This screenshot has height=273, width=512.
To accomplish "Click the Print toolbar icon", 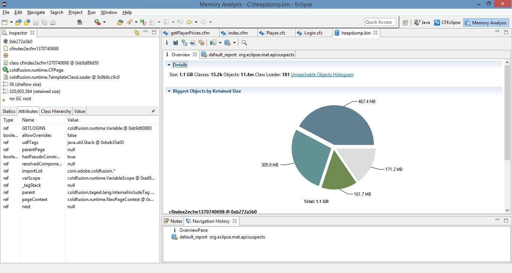I will (x=52, y=22).
